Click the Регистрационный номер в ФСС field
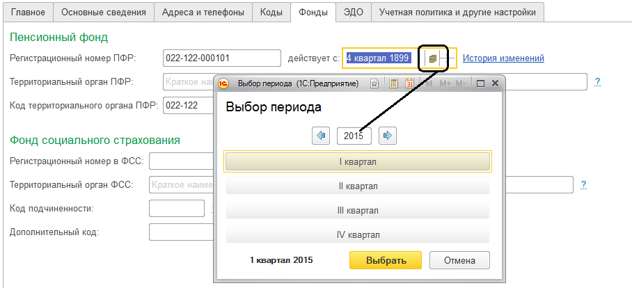Image resolution: width=632 pixels, height=288 pixels. (181, 161)
